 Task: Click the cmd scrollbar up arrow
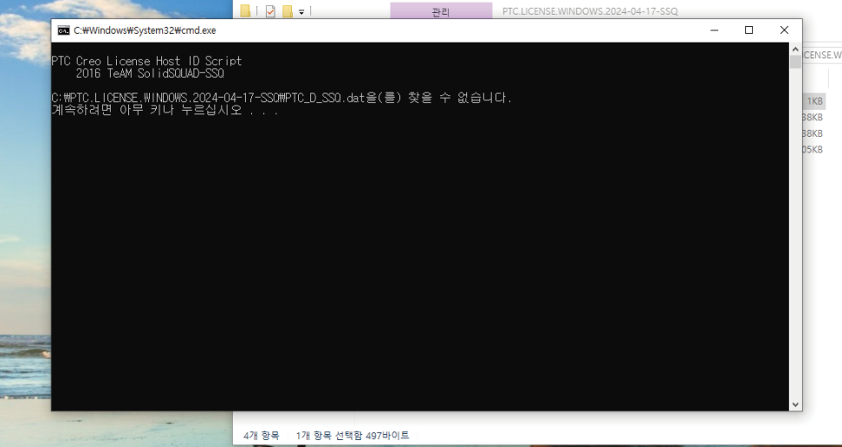795,50
